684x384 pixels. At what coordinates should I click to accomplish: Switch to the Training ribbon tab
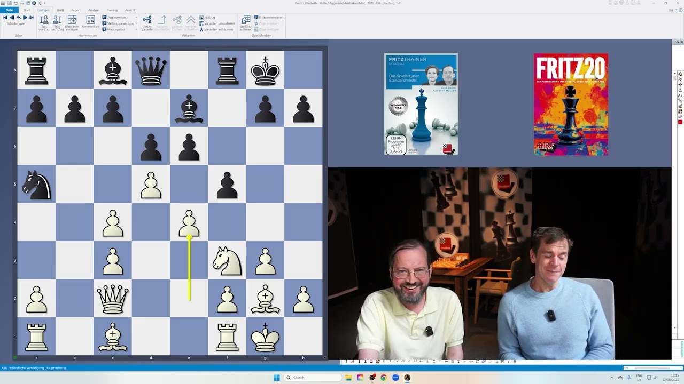(x=112, y=10)
